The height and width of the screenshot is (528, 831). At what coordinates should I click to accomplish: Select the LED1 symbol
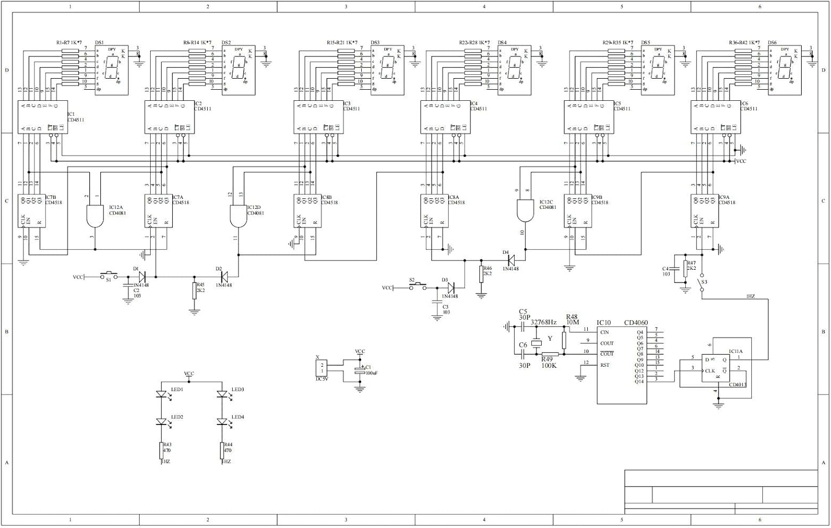[x=161, y=393]
